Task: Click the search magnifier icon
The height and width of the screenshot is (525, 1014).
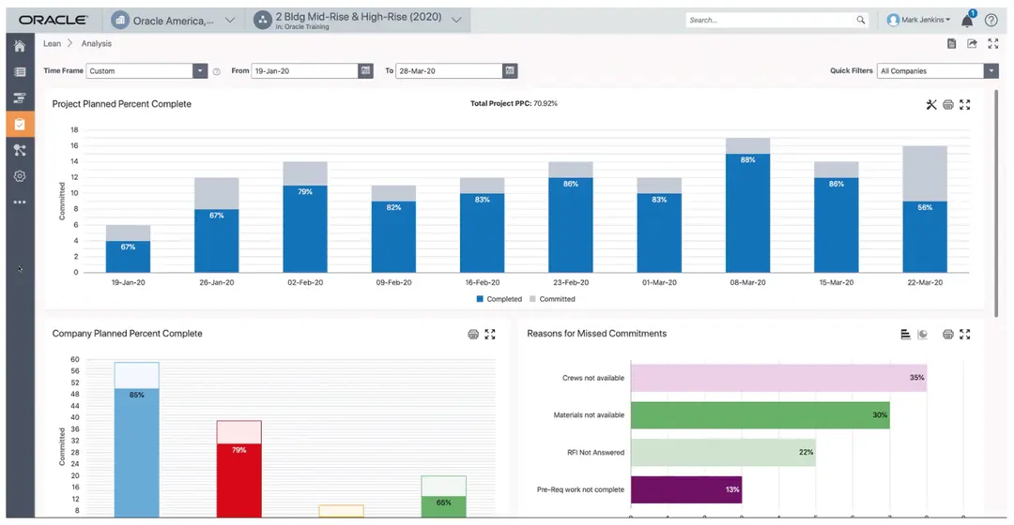Action: [861, 20]
